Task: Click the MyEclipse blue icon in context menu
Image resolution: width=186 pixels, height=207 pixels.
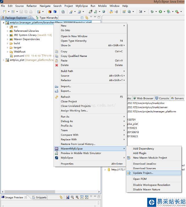Action: pos(56,158)
